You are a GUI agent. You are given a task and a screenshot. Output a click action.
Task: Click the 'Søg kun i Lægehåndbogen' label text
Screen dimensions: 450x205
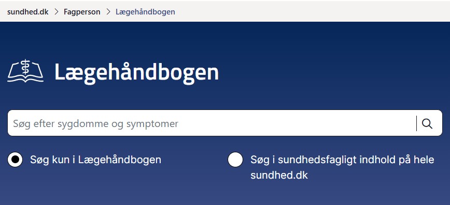point(95,160)
